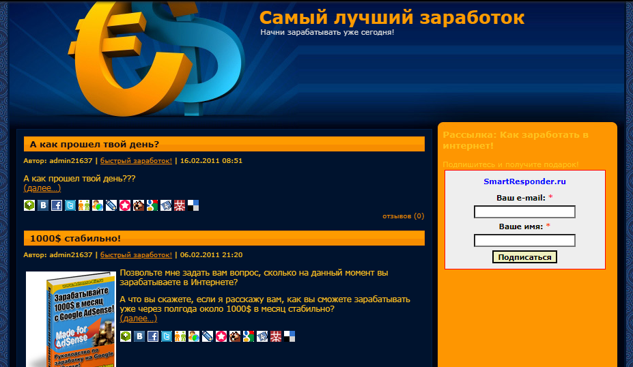
Task: Click the red Memori icon under first post
Action: (x=180, y=205)
